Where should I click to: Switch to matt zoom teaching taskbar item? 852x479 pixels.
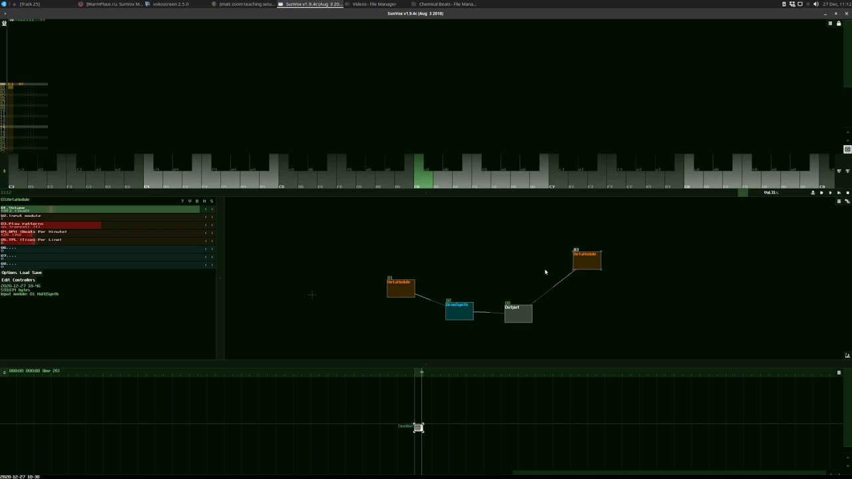pyautogui.click(x=243, y=4)
